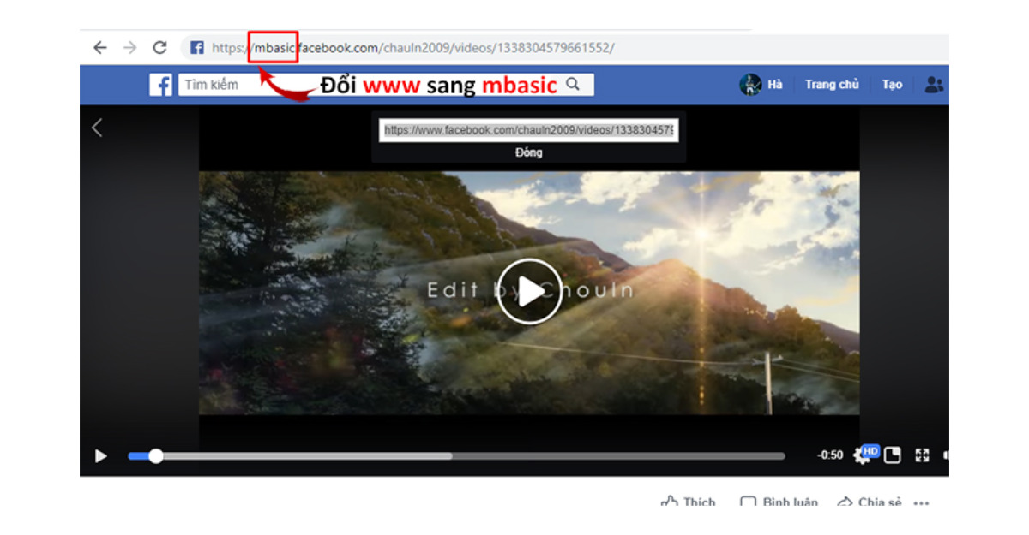Viewport: 1029px width, 535px height.
Task: Close the video viewer with back chevron
Action: (97, 128)
